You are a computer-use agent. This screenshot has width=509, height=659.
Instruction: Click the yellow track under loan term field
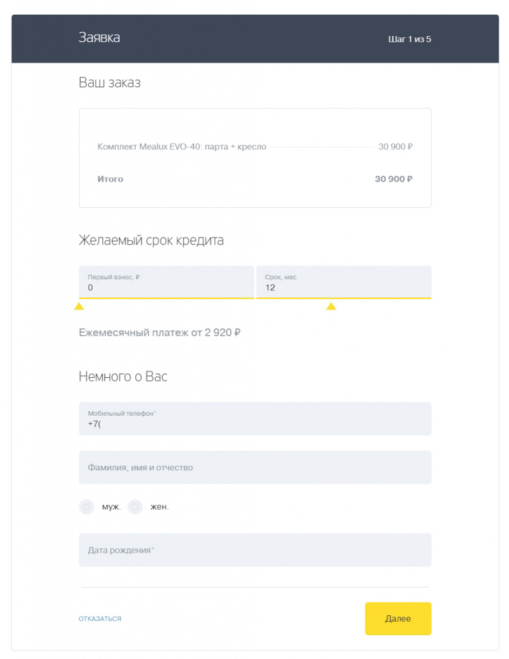[x=344, y=299]
